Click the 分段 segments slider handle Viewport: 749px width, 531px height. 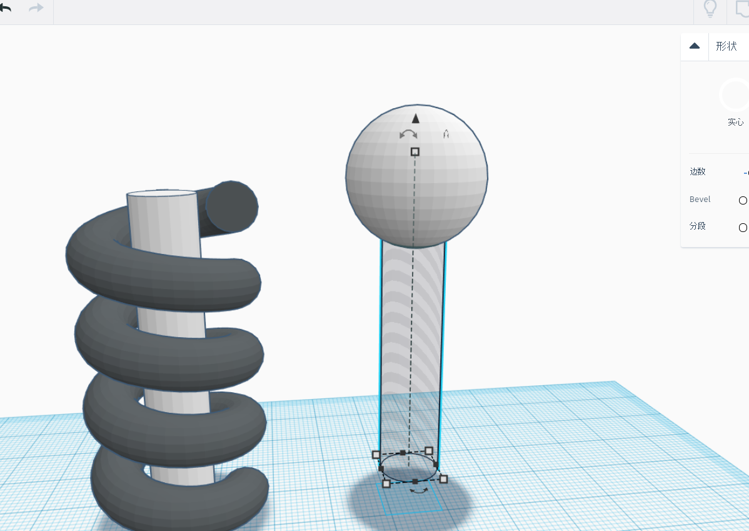click(x=743, y=228)
